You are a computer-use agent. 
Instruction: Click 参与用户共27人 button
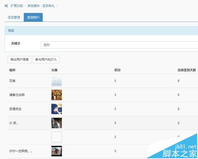click(46, 59)
